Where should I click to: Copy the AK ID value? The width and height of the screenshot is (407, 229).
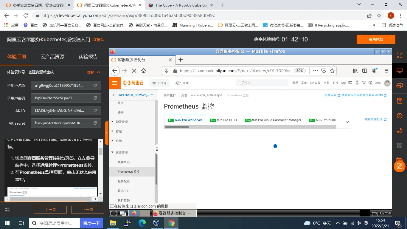pyautogui.click(x=95, y=111)
